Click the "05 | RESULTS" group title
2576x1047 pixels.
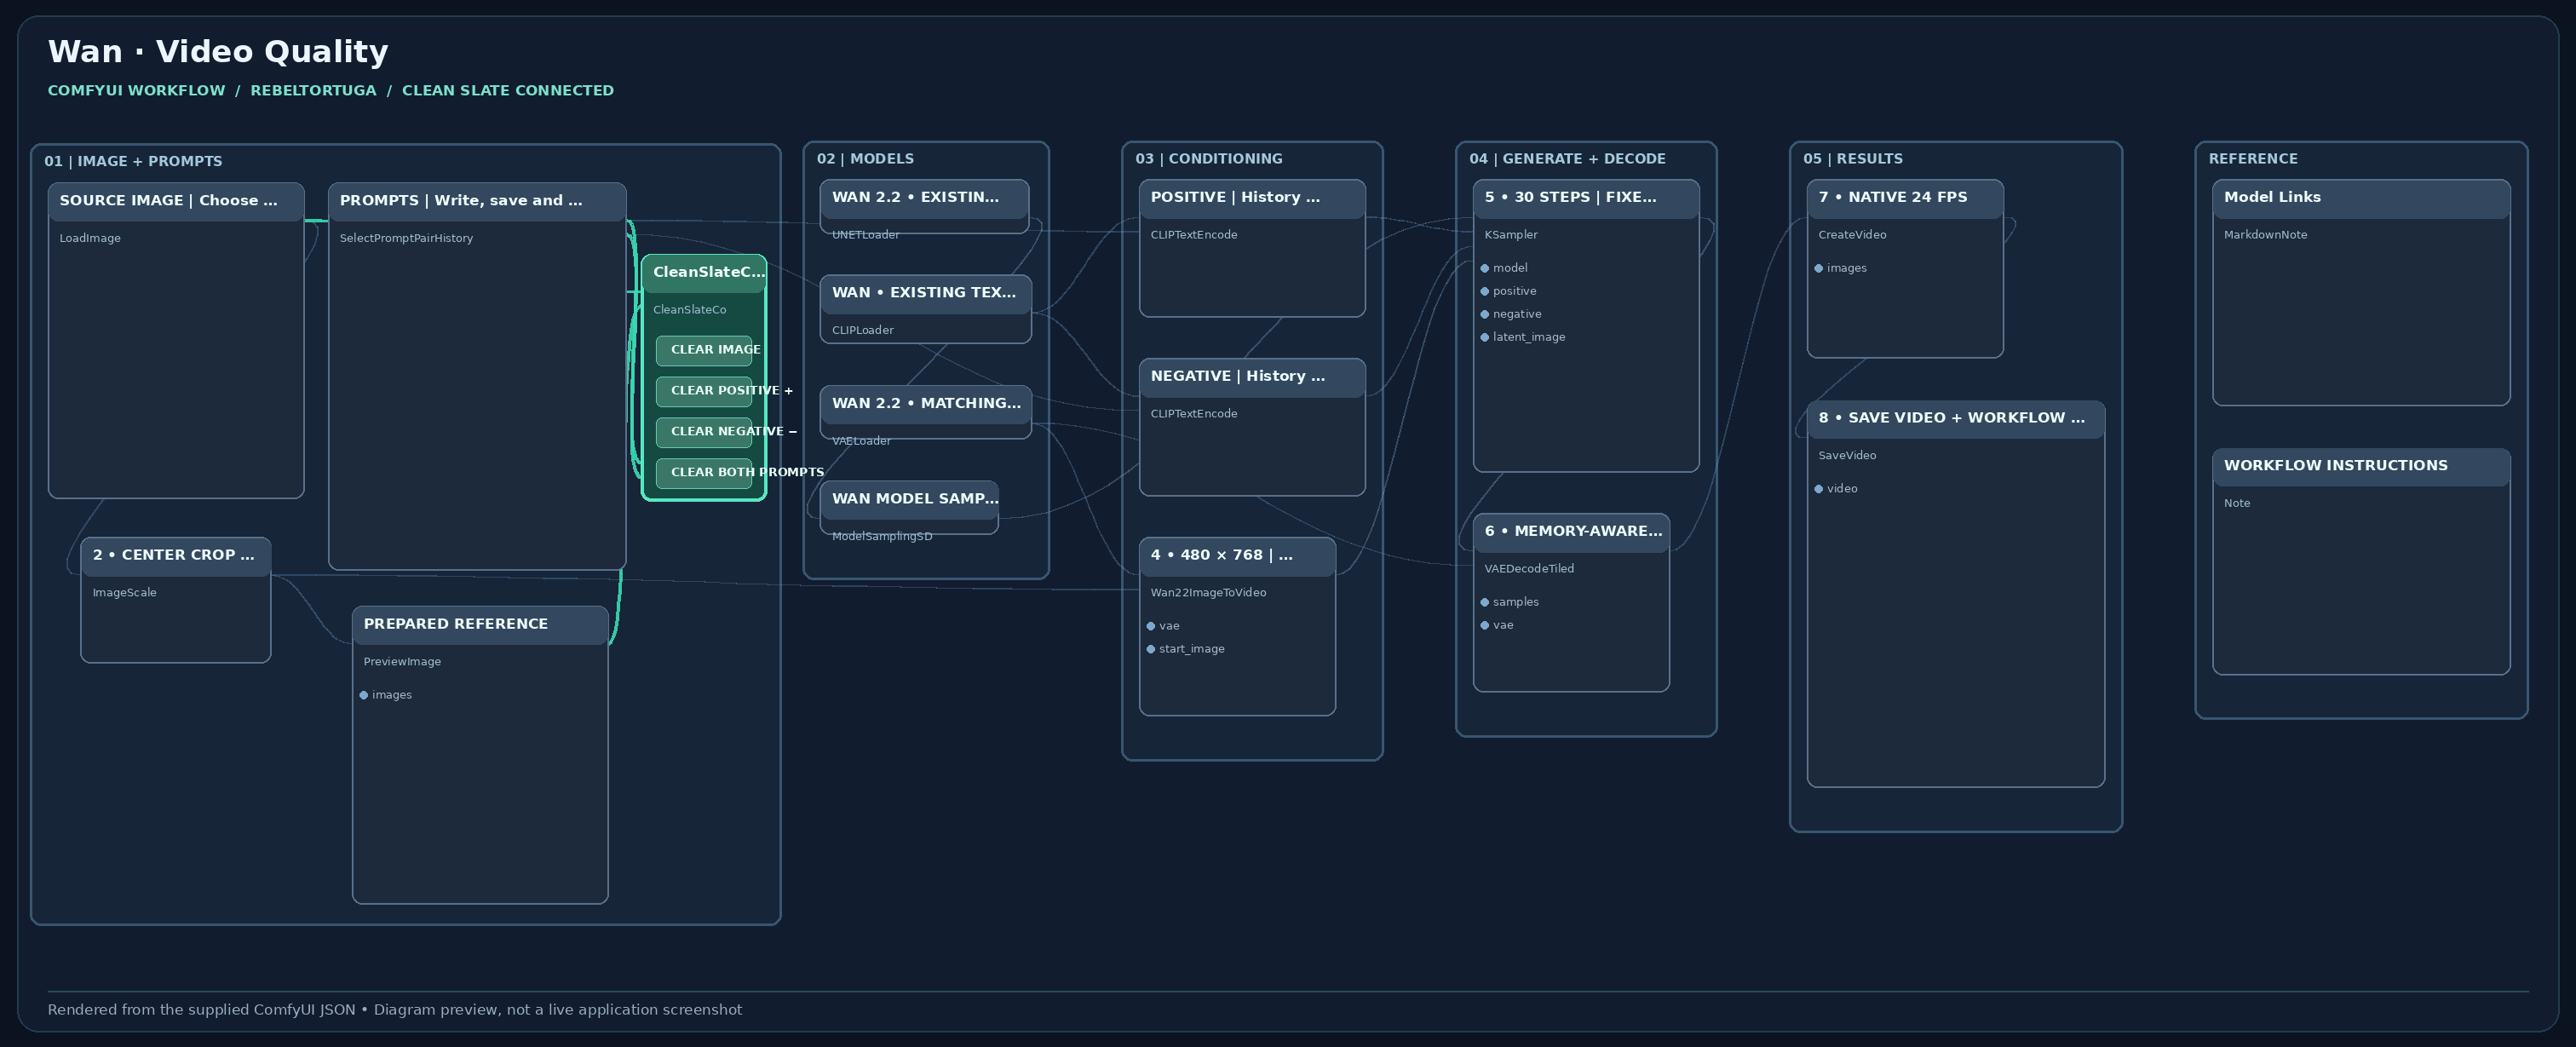pos(1853,159)
